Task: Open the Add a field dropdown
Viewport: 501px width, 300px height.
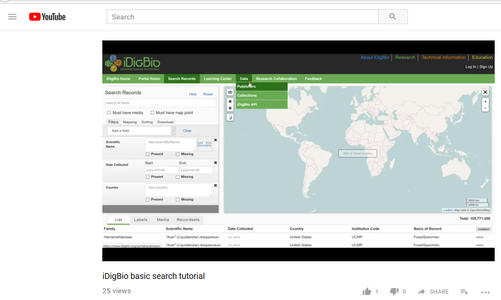Action: tap(141, 131)
